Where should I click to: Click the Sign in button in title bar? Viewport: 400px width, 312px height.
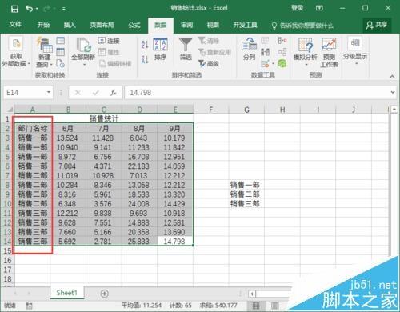(x=297, y=8)
